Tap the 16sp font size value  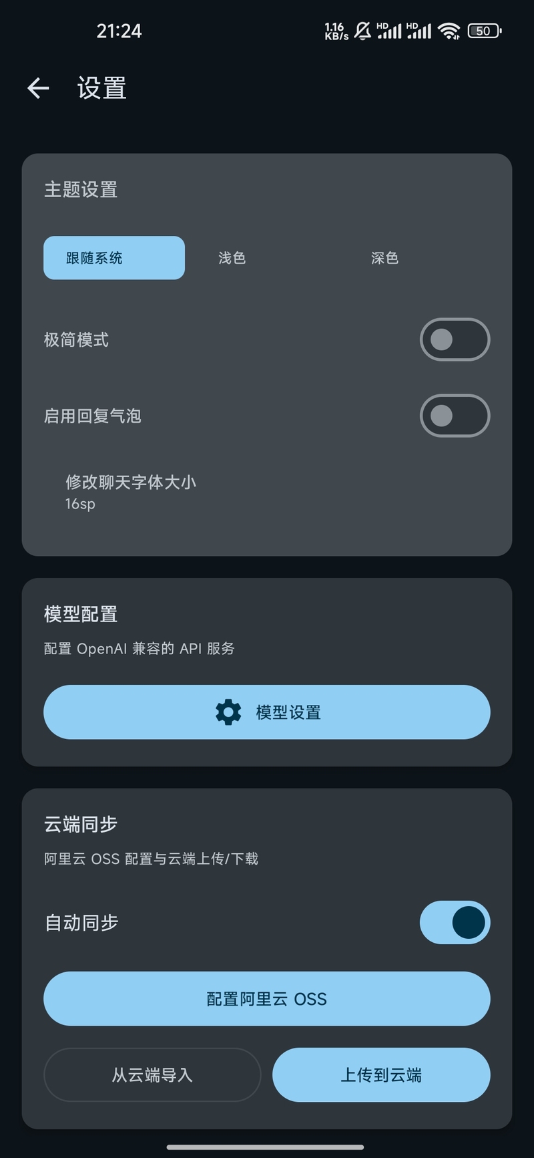pyautogui.click(x=80, y=504)
